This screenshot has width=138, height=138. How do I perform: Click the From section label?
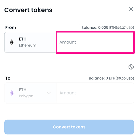tap(11, 28)
